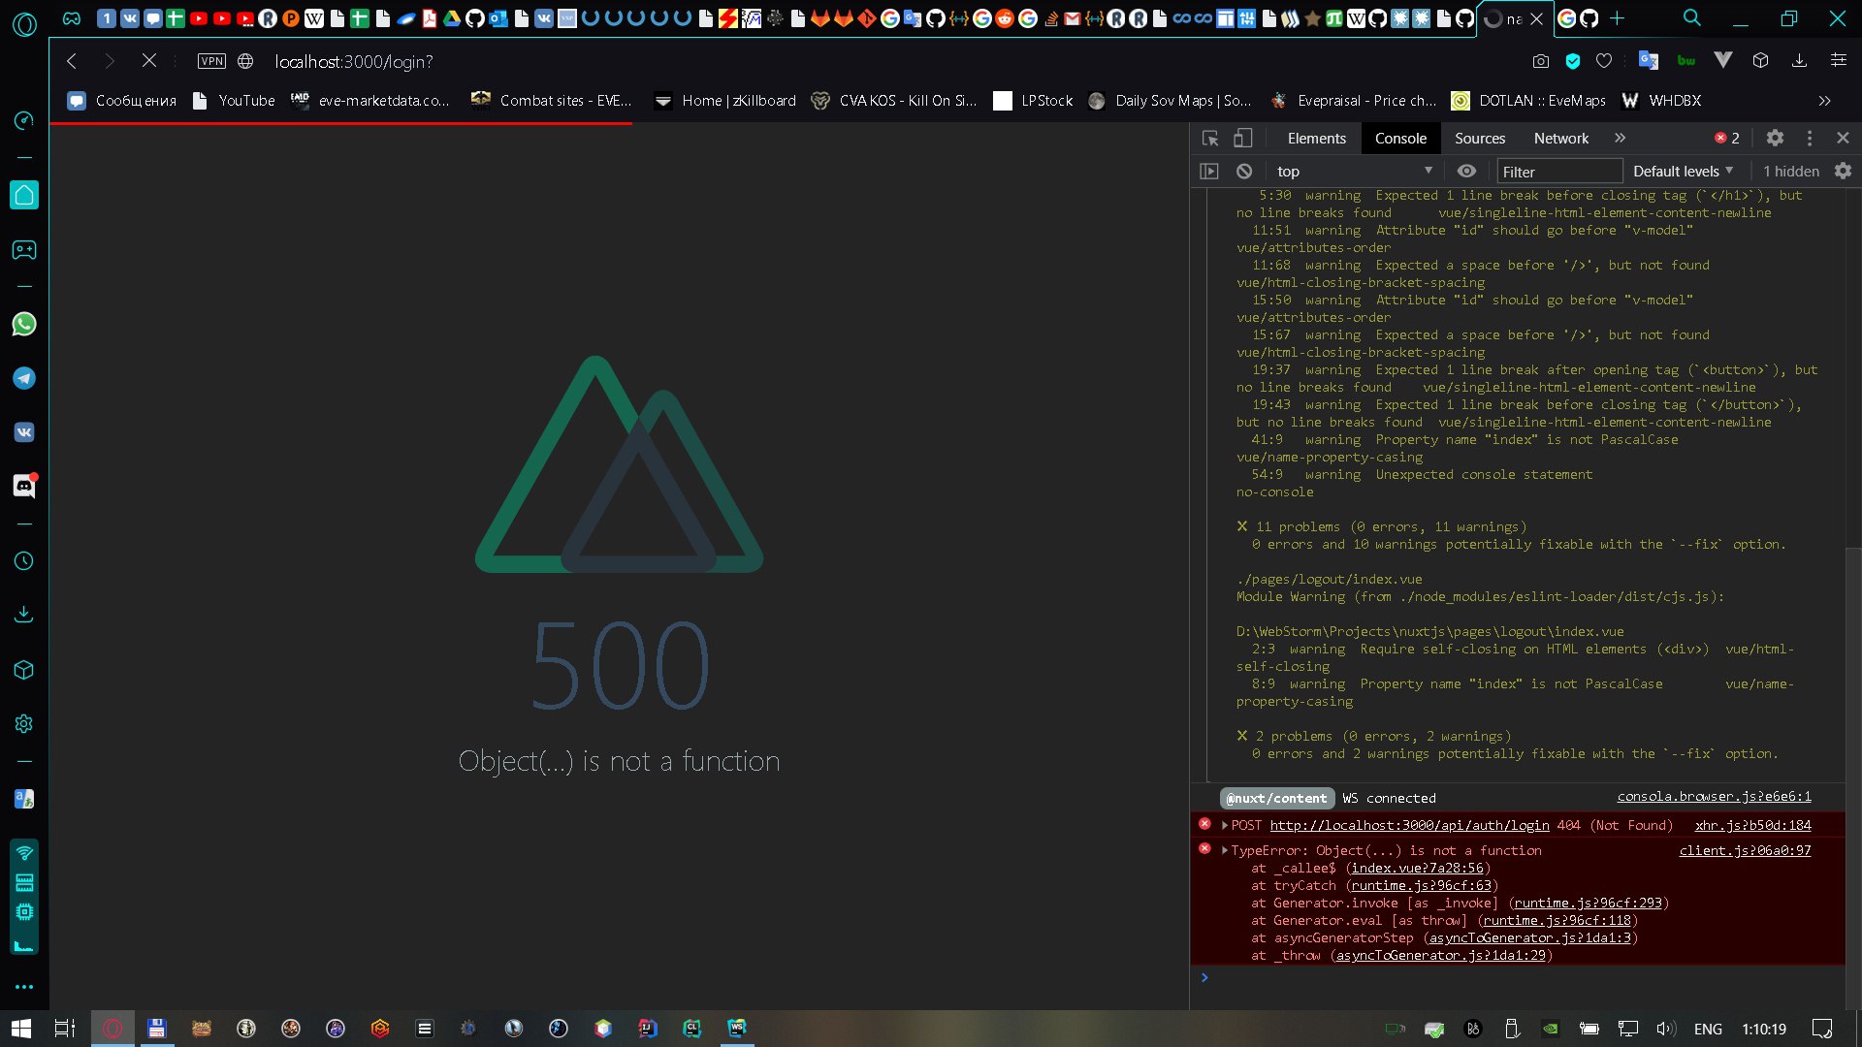Click the address bar URL
This screenshot has height=1047, width=1862.
click(354, 61)
